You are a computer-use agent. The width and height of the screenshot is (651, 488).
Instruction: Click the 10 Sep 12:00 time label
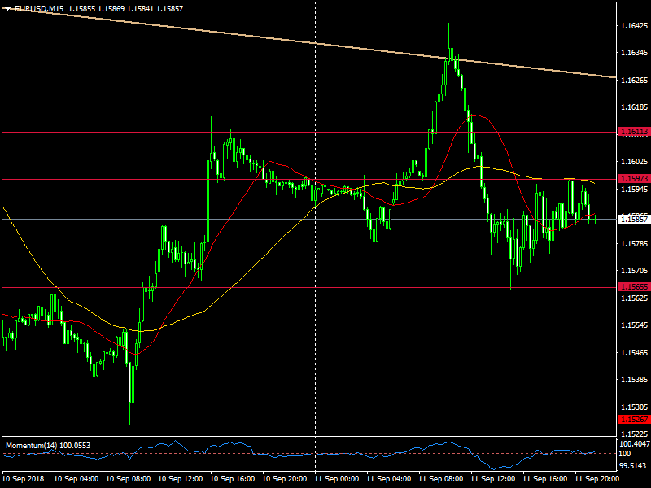(x=181, y=480)
